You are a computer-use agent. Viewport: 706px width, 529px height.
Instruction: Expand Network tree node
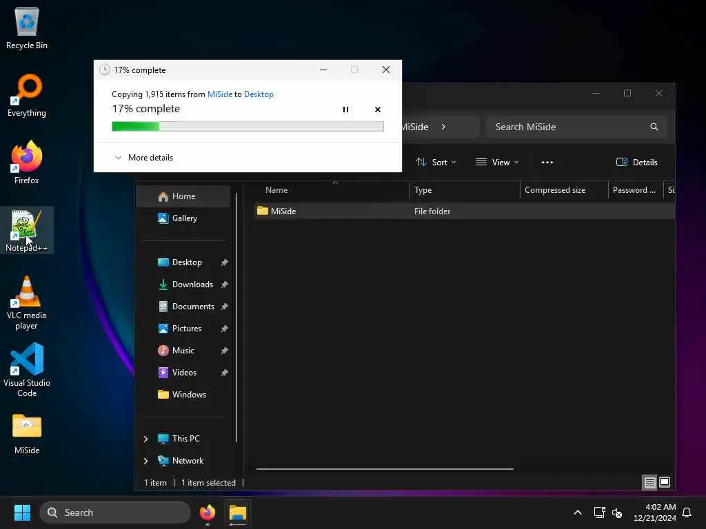click(x=145, y=461)
